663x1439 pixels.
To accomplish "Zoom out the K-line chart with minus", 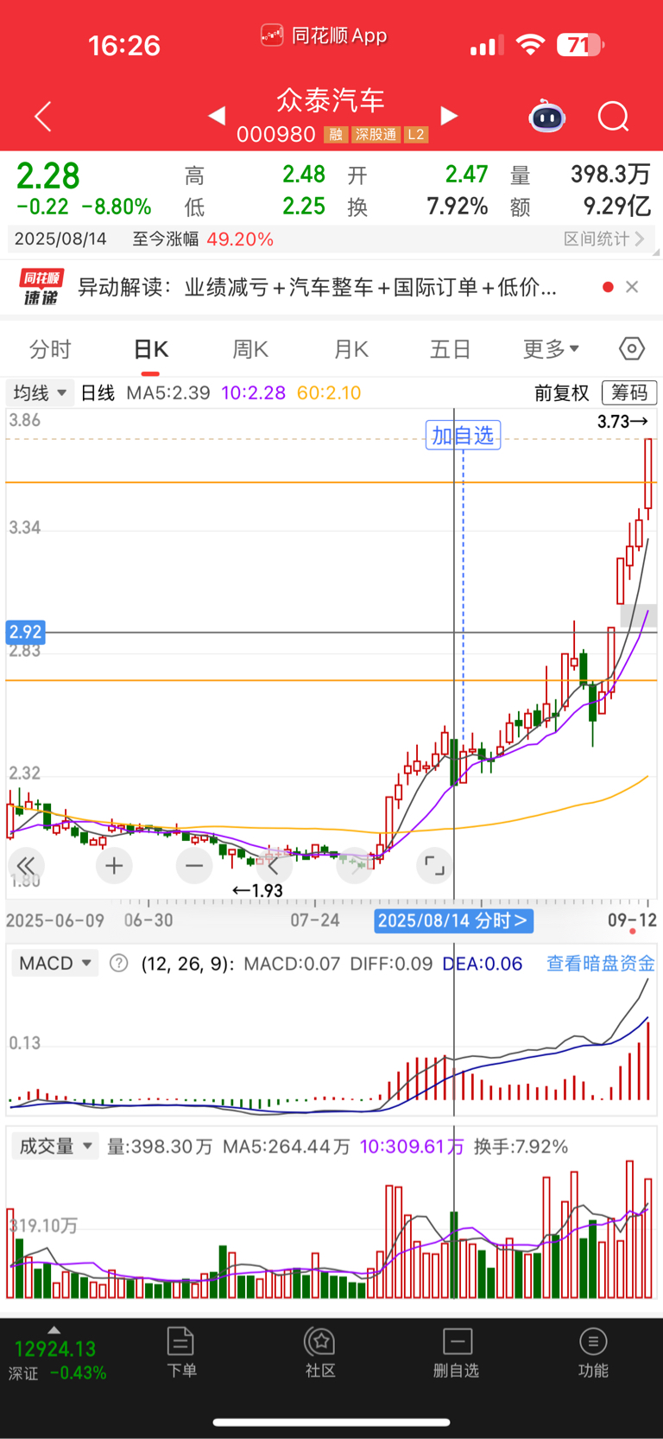I will 194,865.
